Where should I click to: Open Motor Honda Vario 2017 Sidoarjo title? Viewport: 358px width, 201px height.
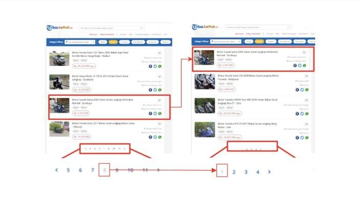103,125
